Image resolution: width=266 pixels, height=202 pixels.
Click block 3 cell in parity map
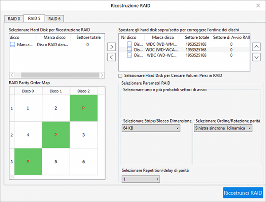coord(84,135)
